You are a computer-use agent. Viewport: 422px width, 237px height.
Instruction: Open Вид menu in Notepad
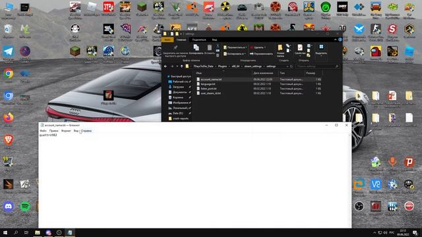pos(76,131)
